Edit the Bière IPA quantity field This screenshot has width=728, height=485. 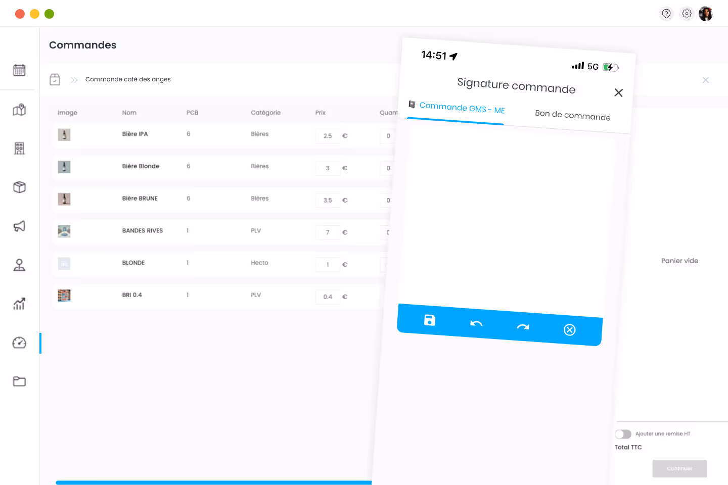pos(388,136)
